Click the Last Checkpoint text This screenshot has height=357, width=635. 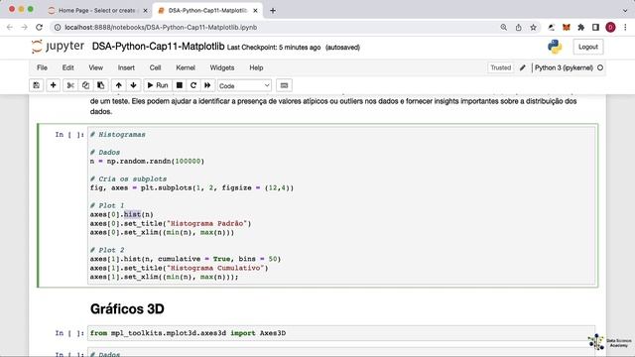274,48
